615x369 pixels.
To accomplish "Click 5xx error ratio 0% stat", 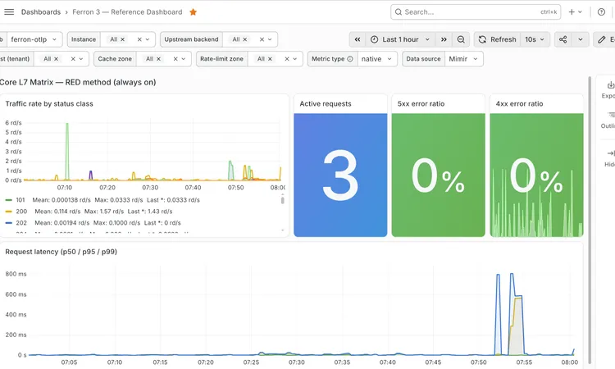I will 438,175.
